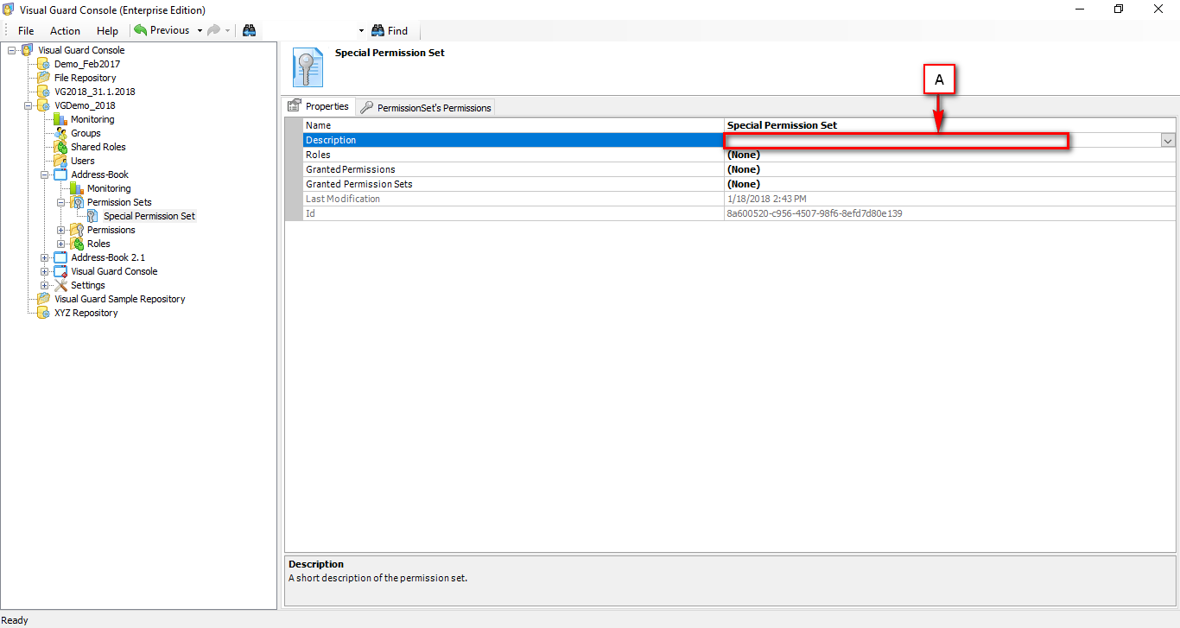Expand the Address-Book 2.1 node
Image resolution: width=1180 pixels, height=628 pixels.
pyautogui.click(x=45, y=257)
